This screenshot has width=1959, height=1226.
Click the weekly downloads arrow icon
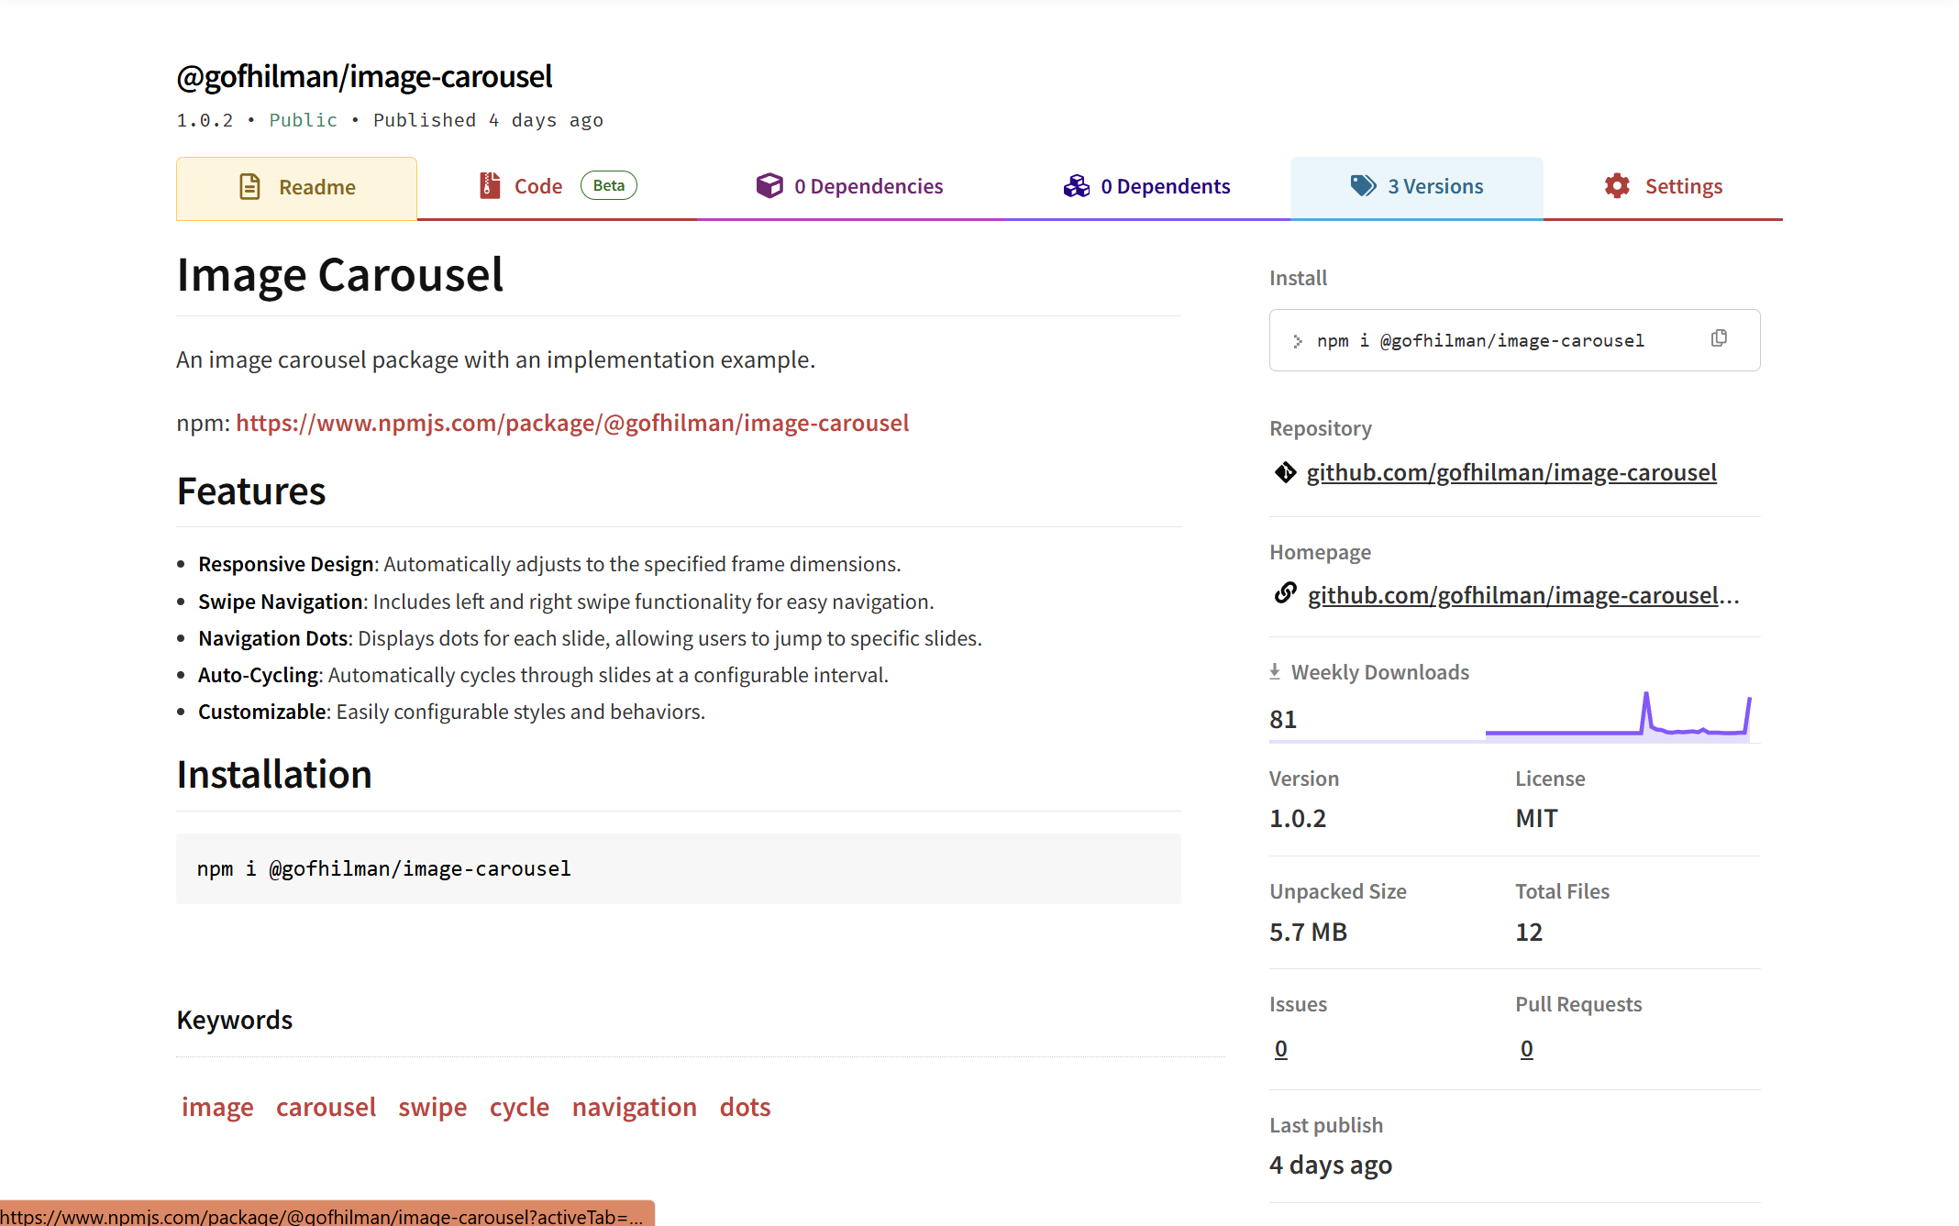tap(1275, 672)
